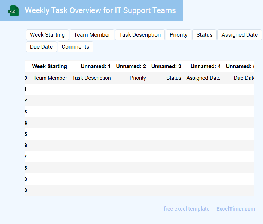Click the page title heading text
Viewport: 263px width, 224px height.
pyautogui.click(x=100, y=10)
